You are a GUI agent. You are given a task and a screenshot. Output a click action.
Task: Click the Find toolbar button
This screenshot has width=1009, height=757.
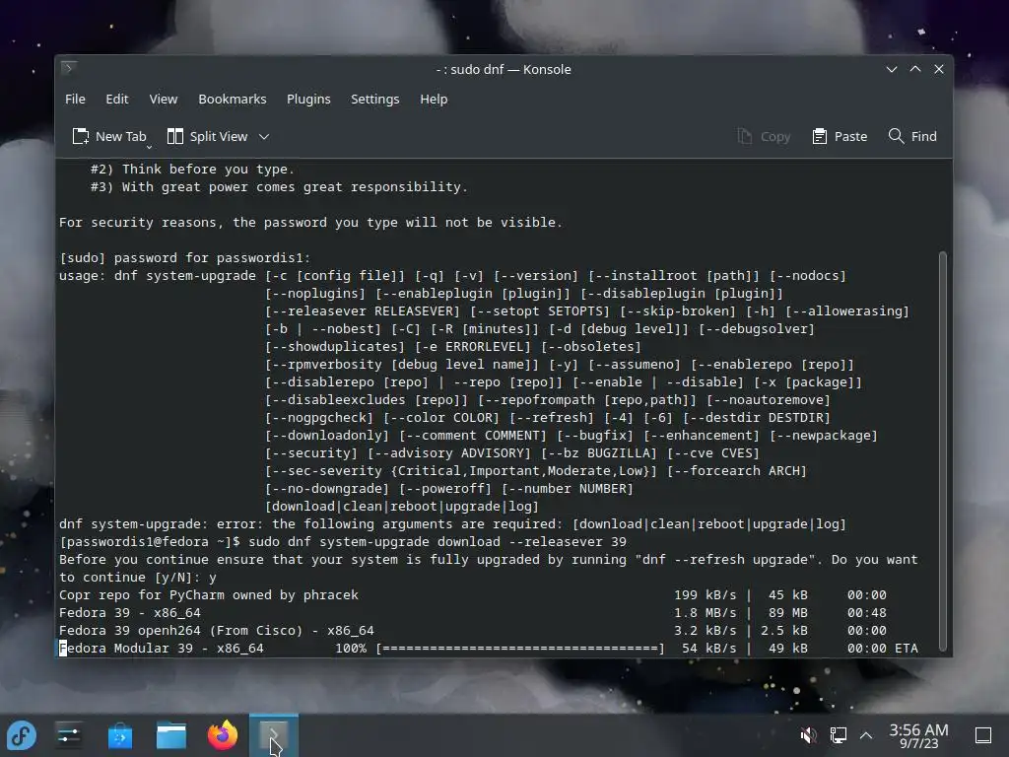coord(911,136)
